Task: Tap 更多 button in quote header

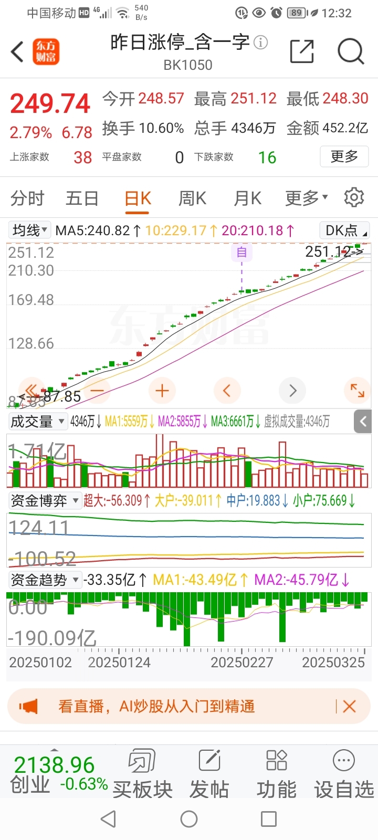Action: (344, 156)
